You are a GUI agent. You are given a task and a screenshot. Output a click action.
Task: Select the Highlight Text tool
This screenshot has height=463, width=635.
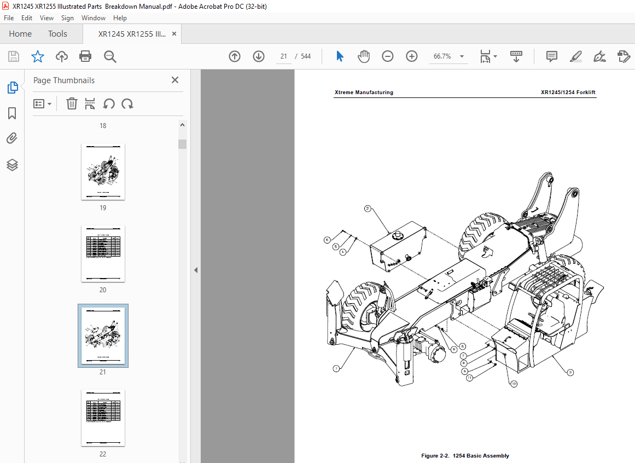click(x=575, y=56)
